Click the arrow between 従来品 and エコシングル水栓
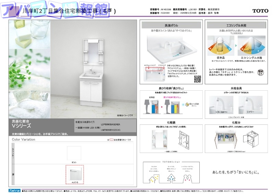The height and width of the screenshot is (194, 274). 236,46
